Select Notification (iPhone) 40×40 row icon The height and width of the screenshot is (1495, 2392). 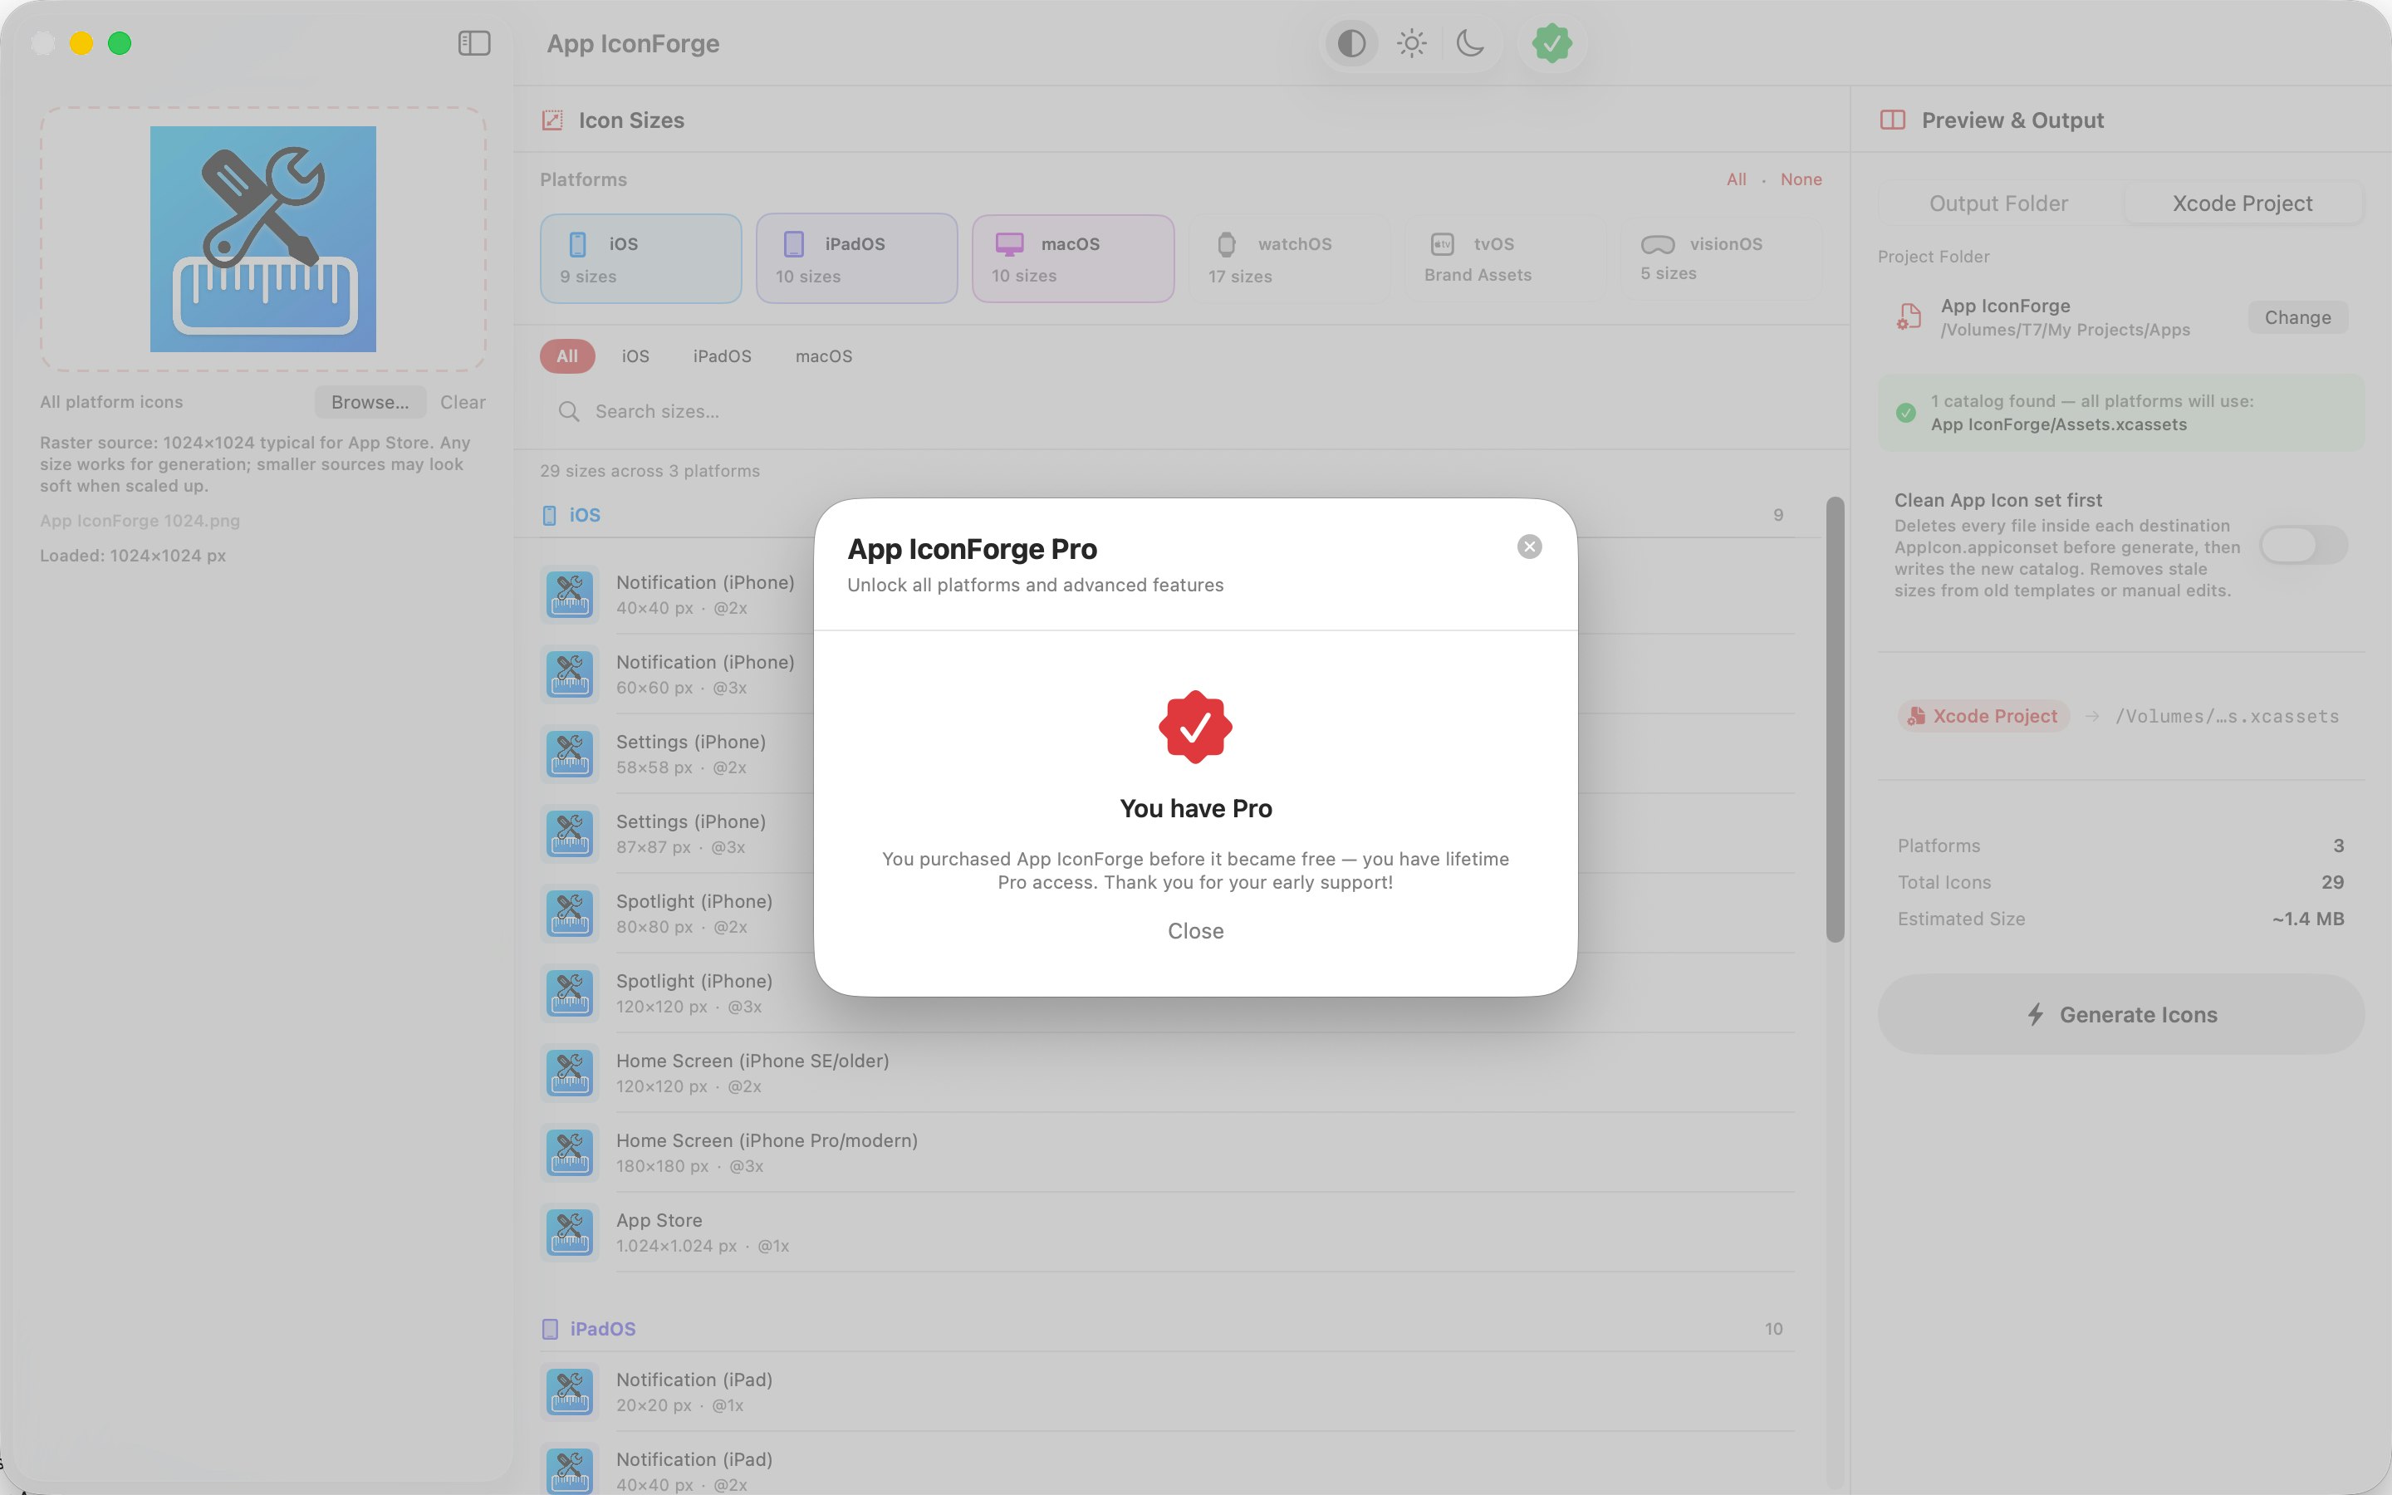pyautogui.click(x=571, y=594)
